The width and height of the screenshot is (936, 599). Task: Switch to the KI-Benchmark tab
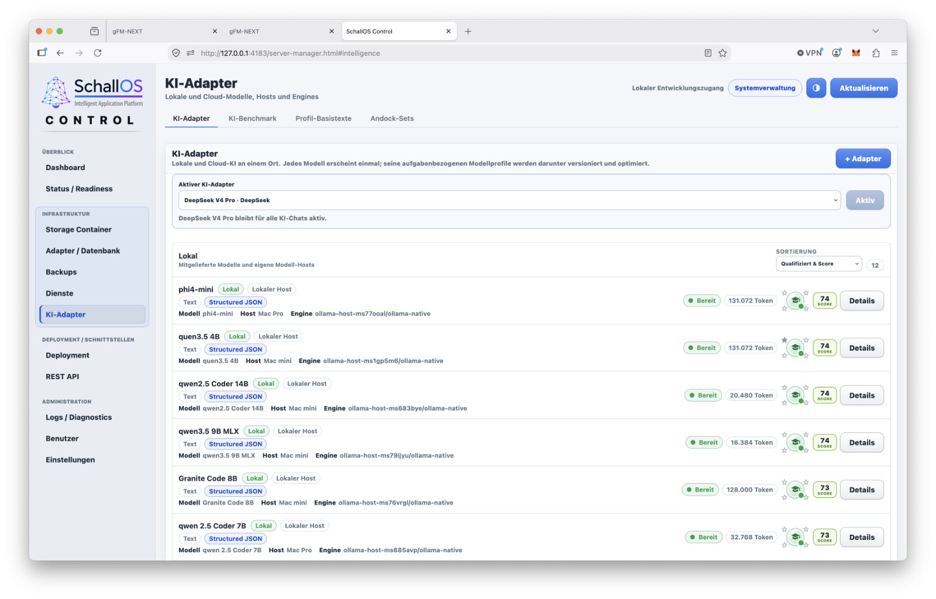253,118
